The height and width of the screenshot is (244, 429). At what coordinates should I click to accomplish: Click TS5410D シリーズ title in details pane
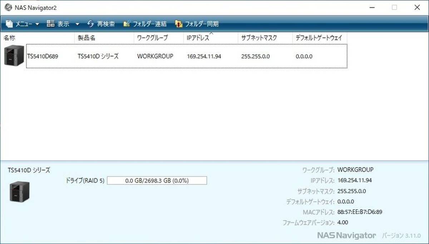[x=29, y=170]
